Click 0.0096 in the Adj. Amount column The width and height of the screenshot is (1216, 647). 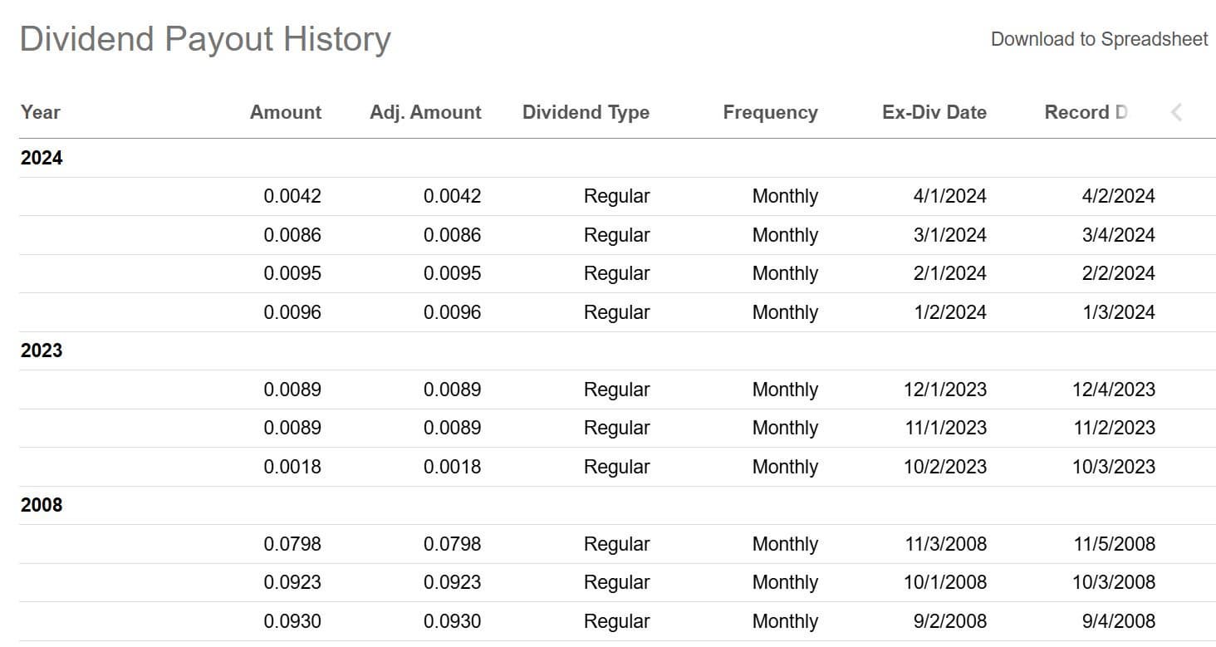(452, 312)
